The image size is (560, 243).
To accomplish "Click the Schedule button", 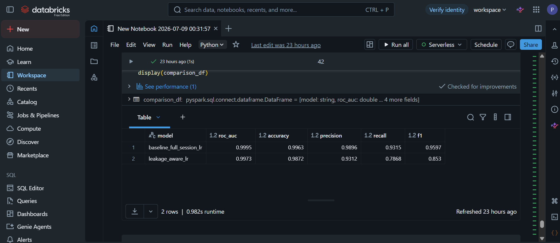I will tap(486, 44).
